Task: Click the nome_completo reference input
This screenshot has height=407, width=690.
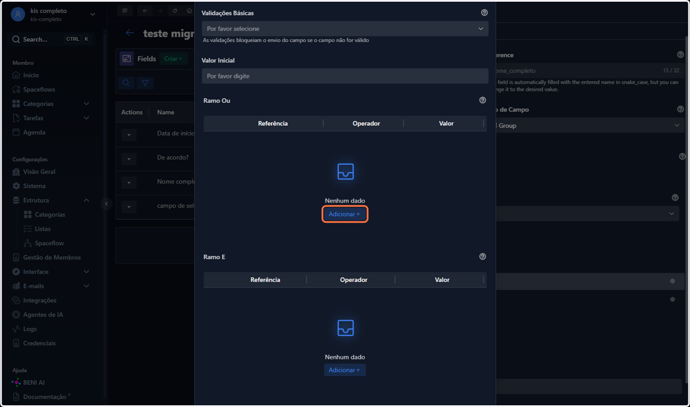Action: pyautogui.click(x=590, y=71)
